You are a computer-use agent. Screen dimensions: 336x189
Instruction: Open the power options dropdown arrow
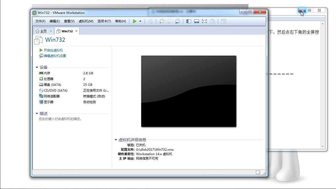coord(140,21)
